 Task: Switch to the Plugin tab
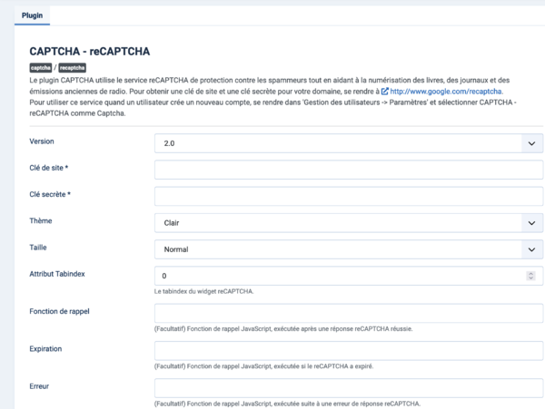32,15
